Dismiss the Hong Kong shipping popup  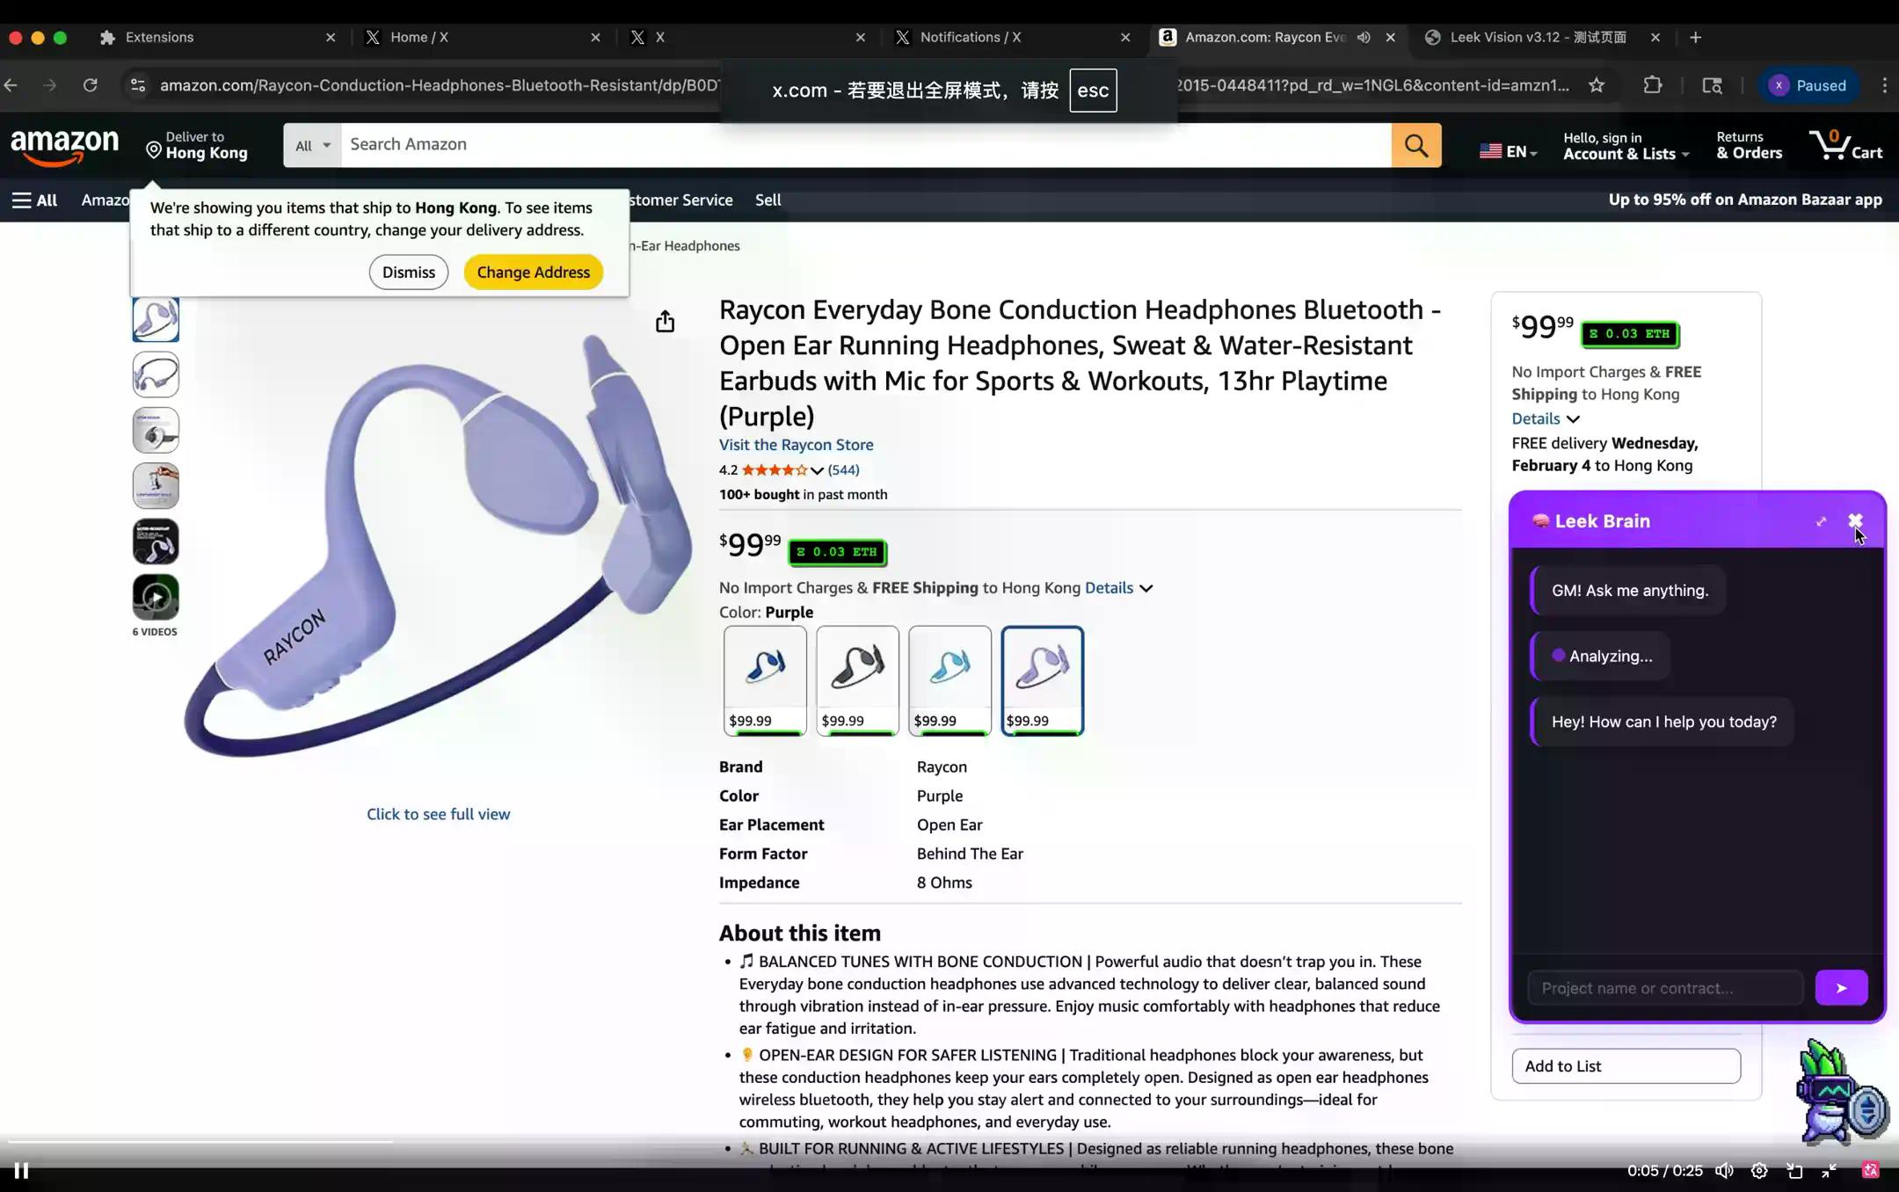click(x=408, y=273)
